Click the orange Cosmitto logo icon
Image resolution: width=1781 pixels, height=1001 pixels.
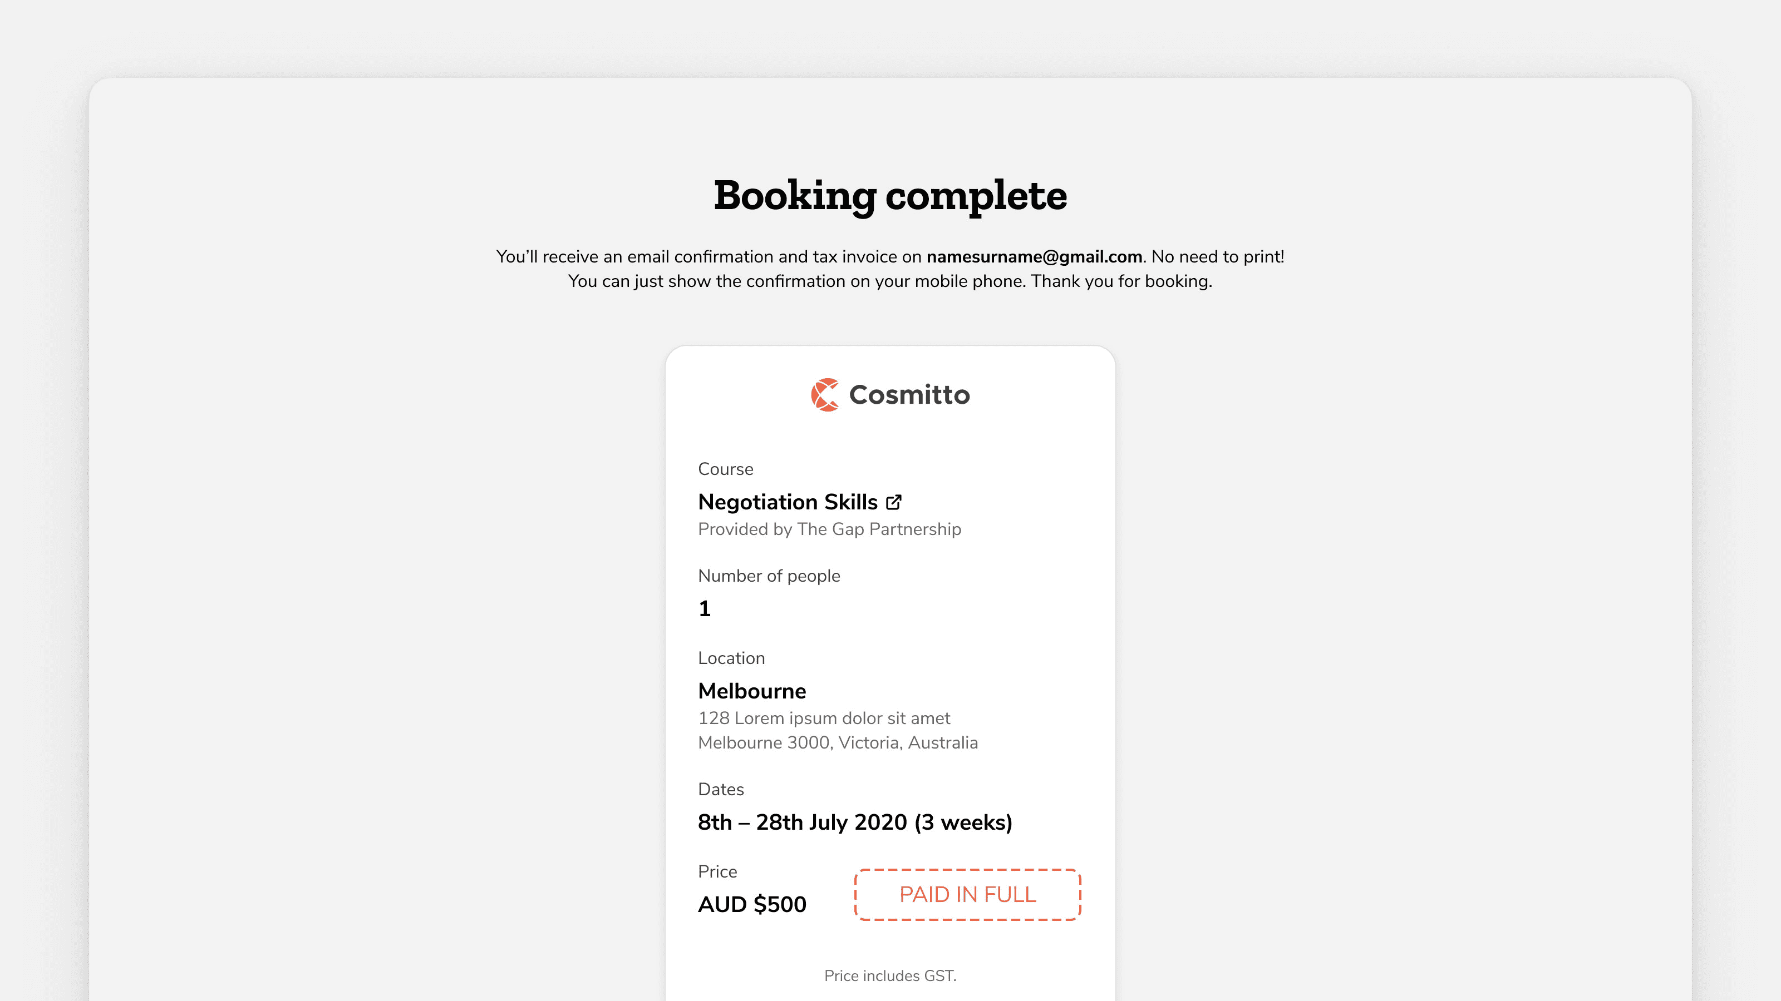point(825,394)
